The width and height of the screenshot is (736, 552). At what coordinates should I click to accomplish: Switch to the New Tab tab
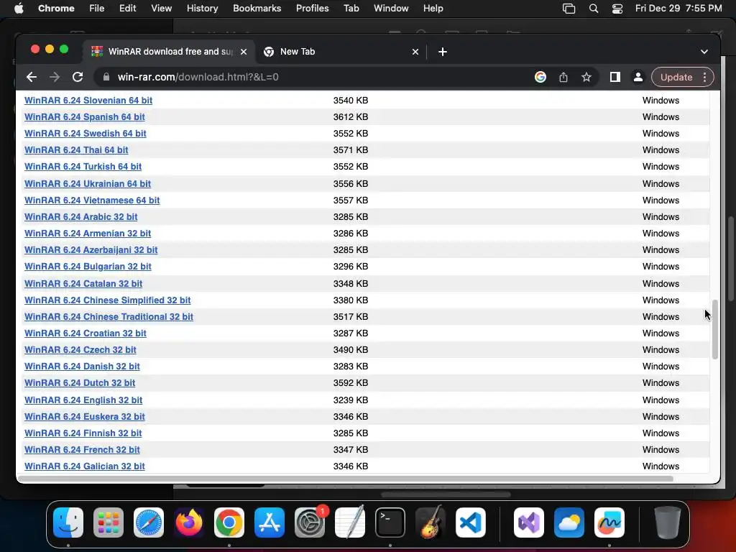click(x=340, y=52)
